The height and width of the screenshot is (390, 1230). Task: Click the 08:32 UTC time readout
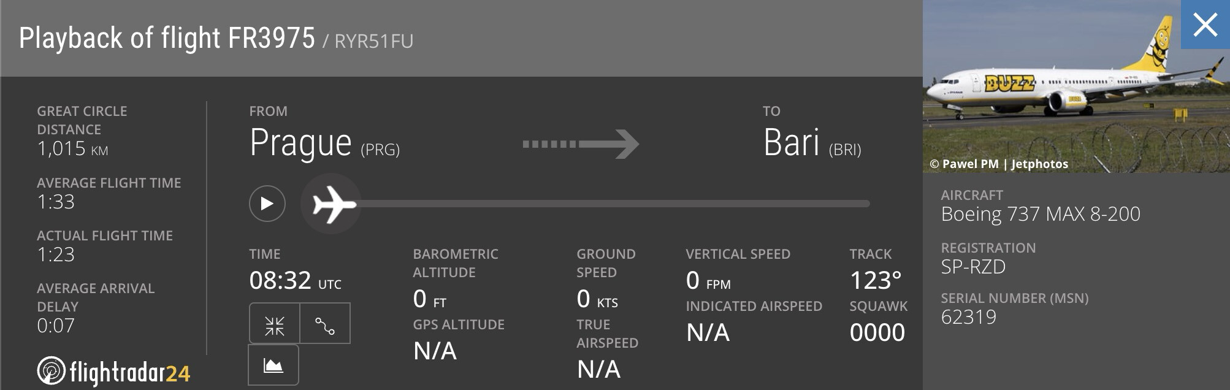tap(295, 281)
